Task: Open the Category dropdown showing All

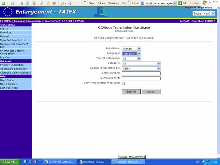Action: point(141,63)
